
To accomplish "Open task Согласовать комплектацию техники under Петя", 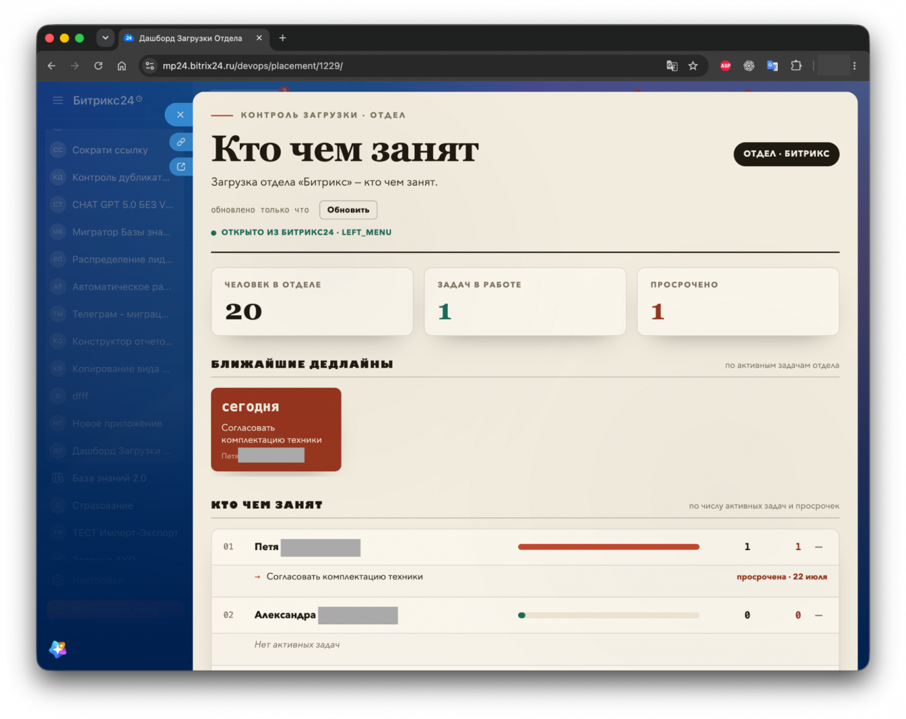I will (x=344, y=577).
